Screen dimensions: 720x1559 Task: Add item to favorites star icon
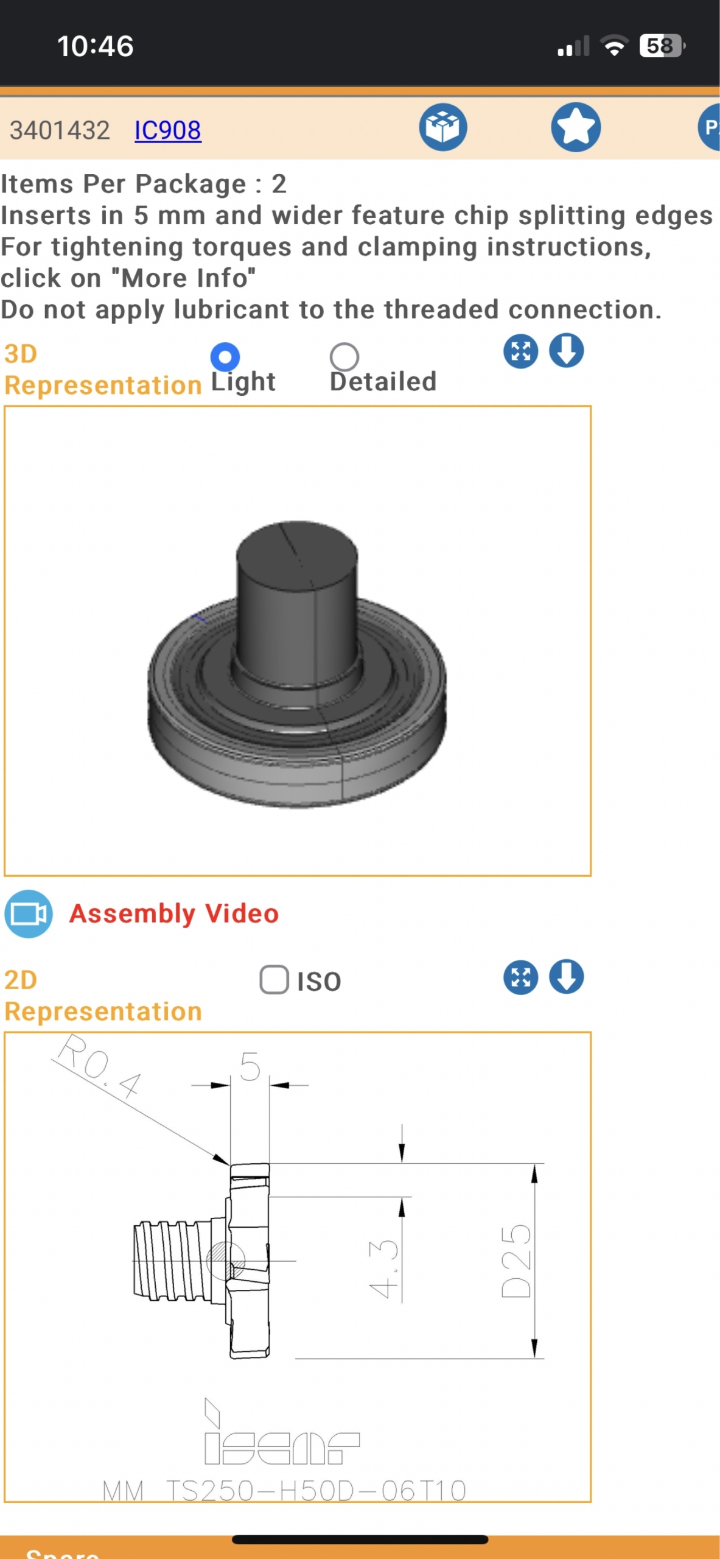pyautogui.click(x=576, y=127)
